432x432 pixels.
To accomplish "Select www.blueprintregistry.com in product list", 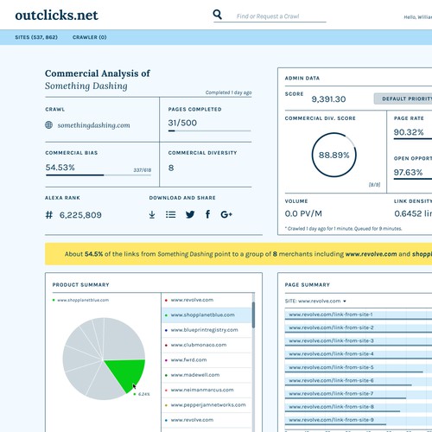I will pos(206,330).
